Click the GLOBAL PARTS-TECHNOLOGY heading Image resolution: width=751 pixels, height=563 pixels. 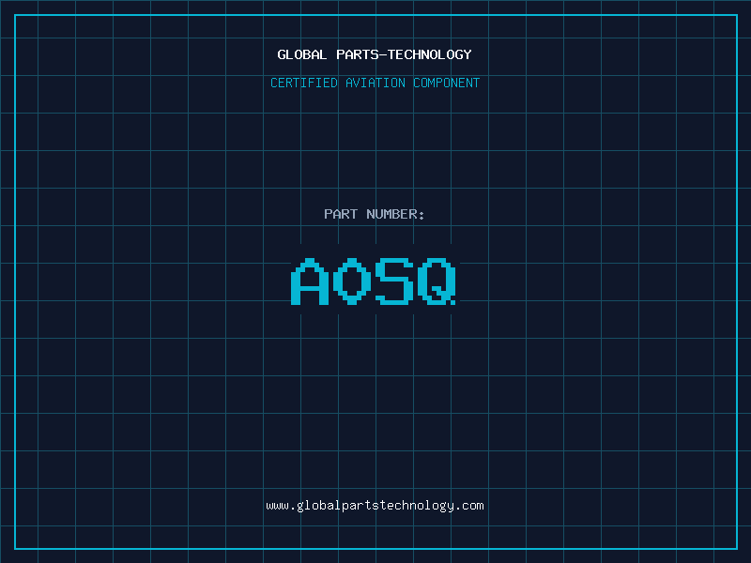(x=375, y=54)
